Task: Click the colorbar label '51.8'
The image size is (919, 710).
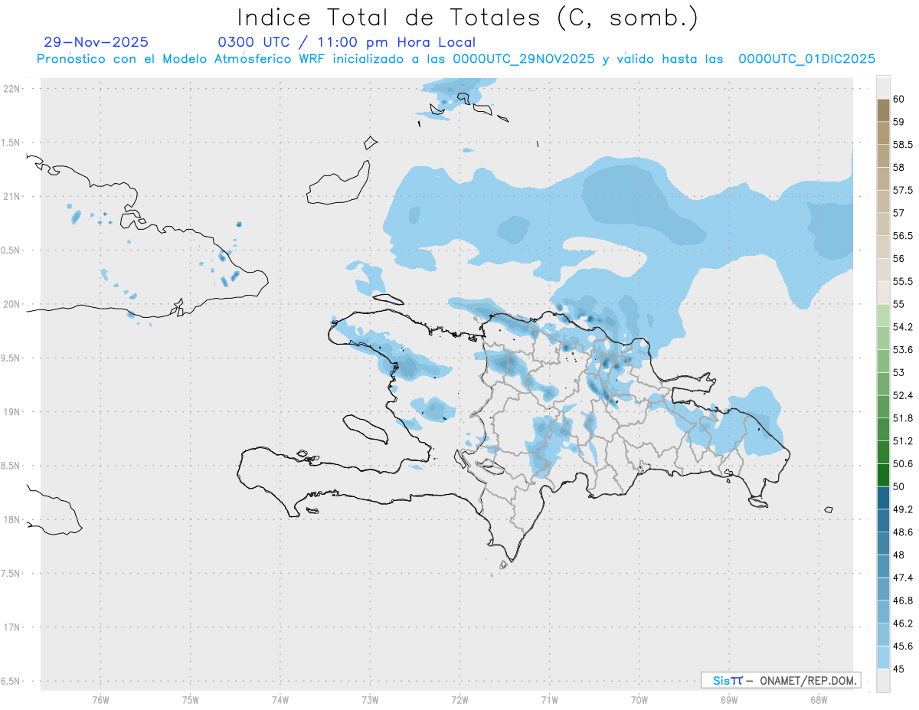Action: tap(902, 418)
